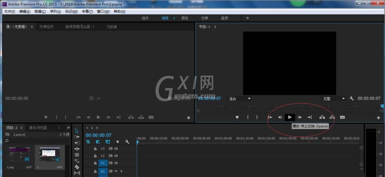Image resolution: width=385 pixels, height=177 pixels.
Task: Mute audio track A1
Action: click(x=116, y=171)
